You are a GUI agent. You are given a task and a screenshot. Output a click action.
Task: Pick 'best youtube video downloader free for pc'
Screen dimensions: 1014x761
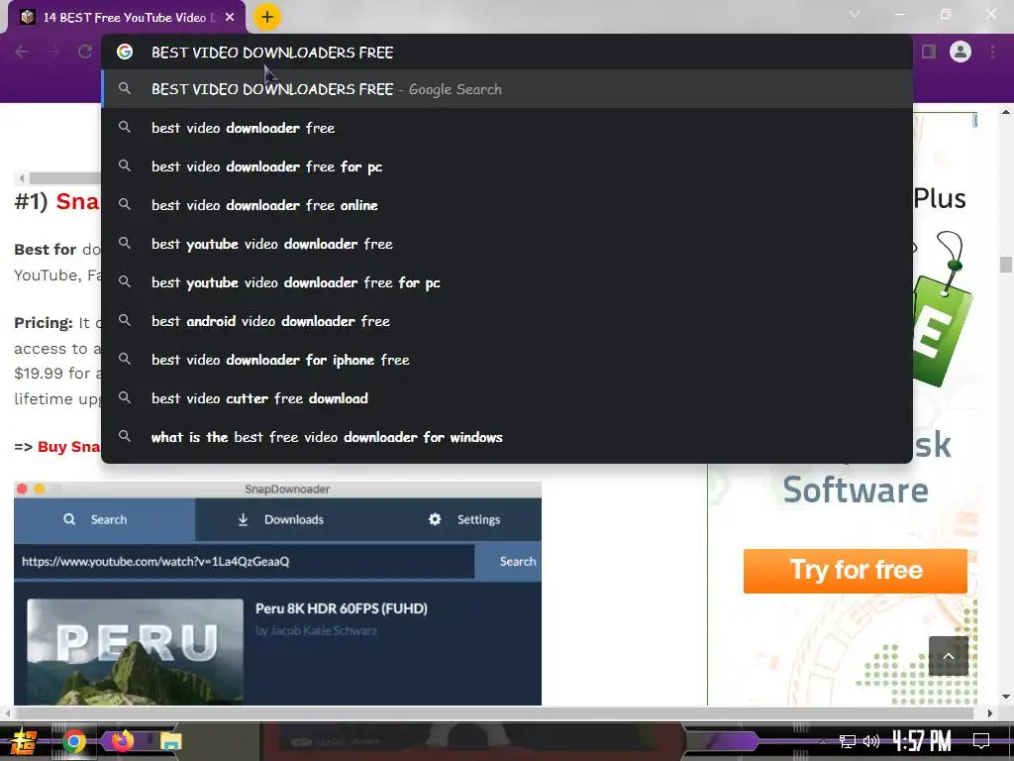[507, 282]
